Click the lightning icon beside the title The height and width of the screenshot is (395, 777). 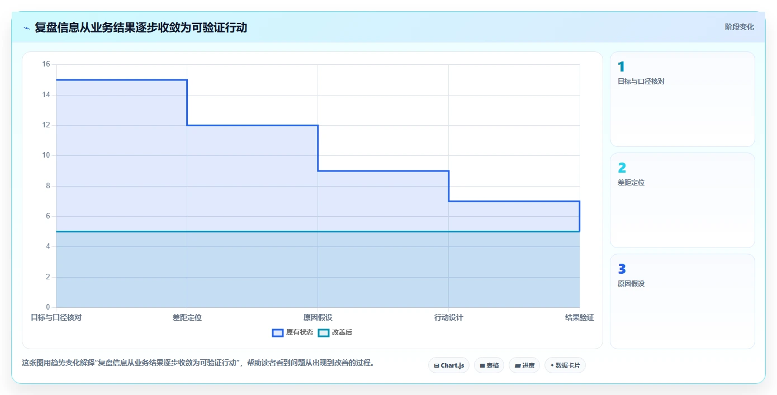click(x=27, y=27)
